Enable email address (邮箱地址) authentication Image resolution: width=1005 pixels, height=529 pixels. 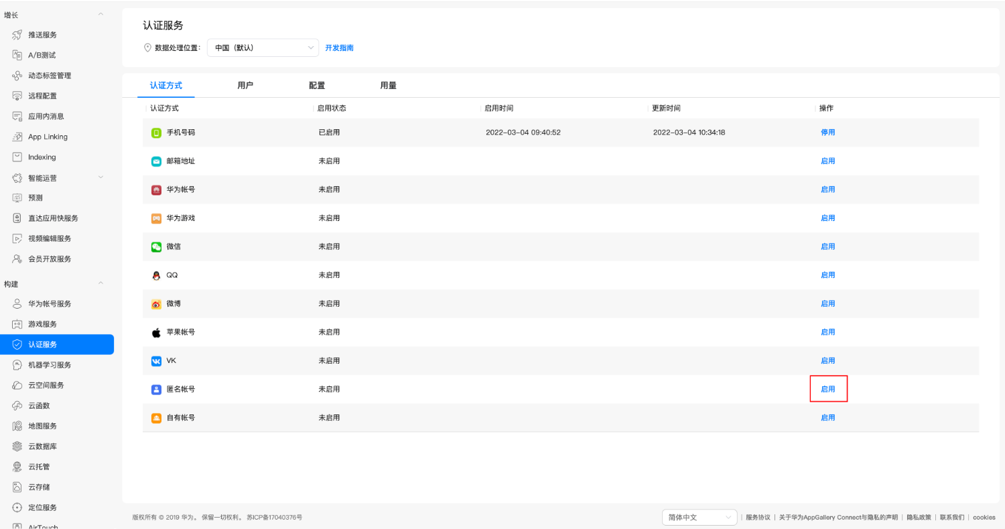(x=827, y=161)
